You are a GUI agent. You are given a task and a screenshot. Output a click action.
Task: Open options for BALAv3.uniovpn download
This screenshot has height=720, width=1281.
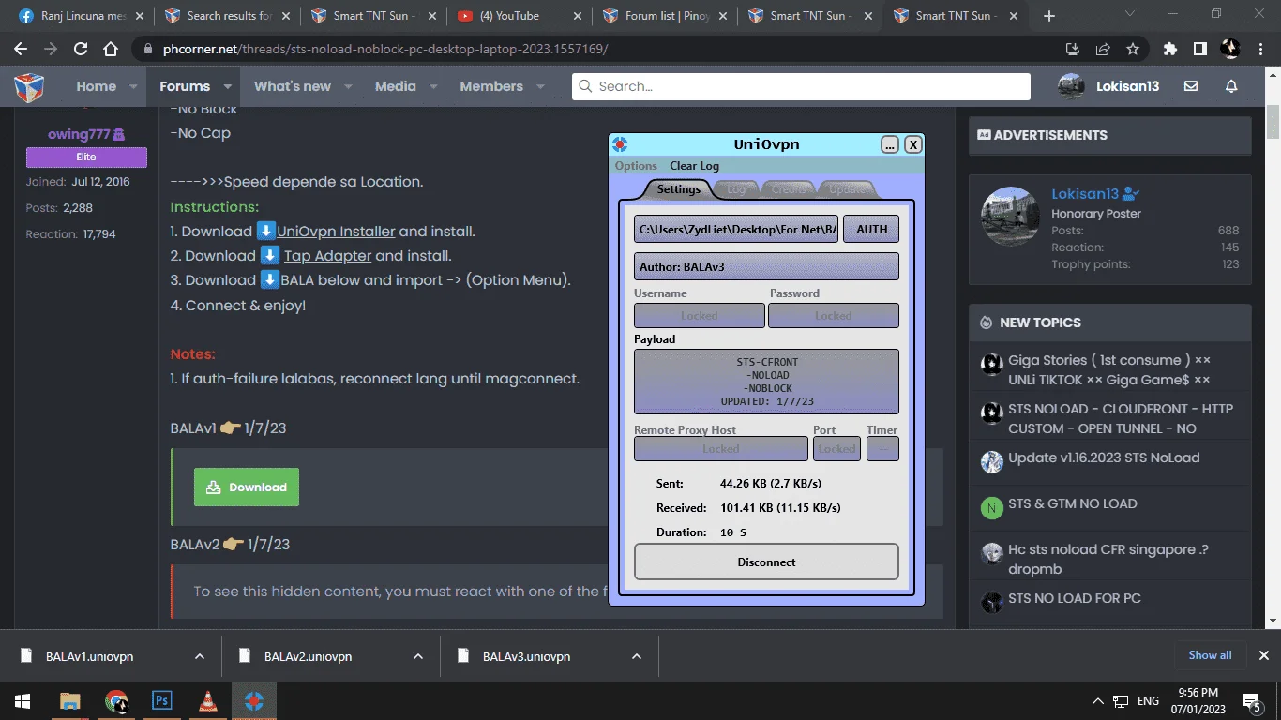636,656
